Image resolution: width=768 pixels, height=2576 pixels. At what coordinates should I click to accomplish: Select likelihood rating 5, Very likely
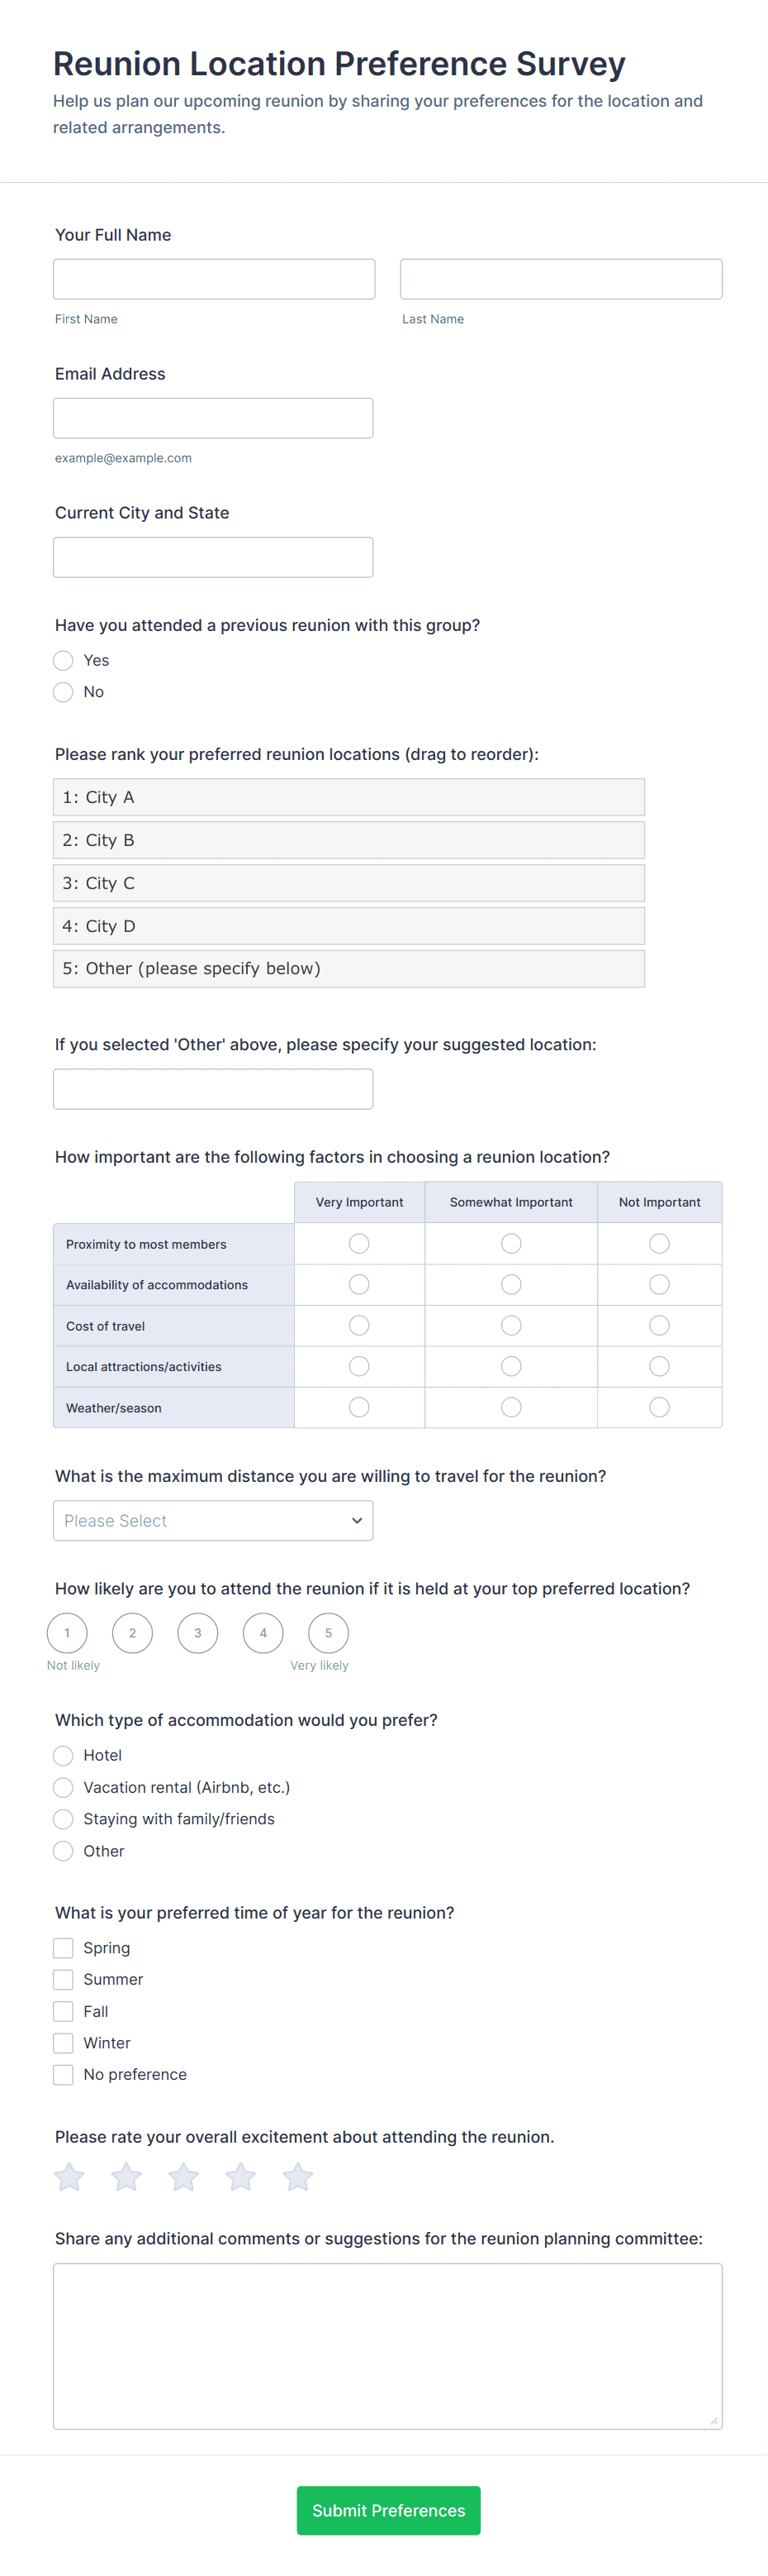pyautogui.click(x=328, y=1633)
